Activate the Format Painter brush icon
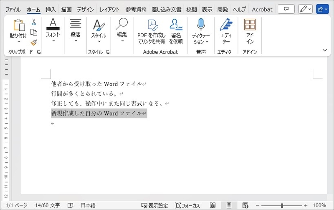 (x=34, y=43)
